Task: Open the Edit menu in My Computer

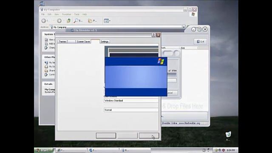Action: [x=49, y=14]
